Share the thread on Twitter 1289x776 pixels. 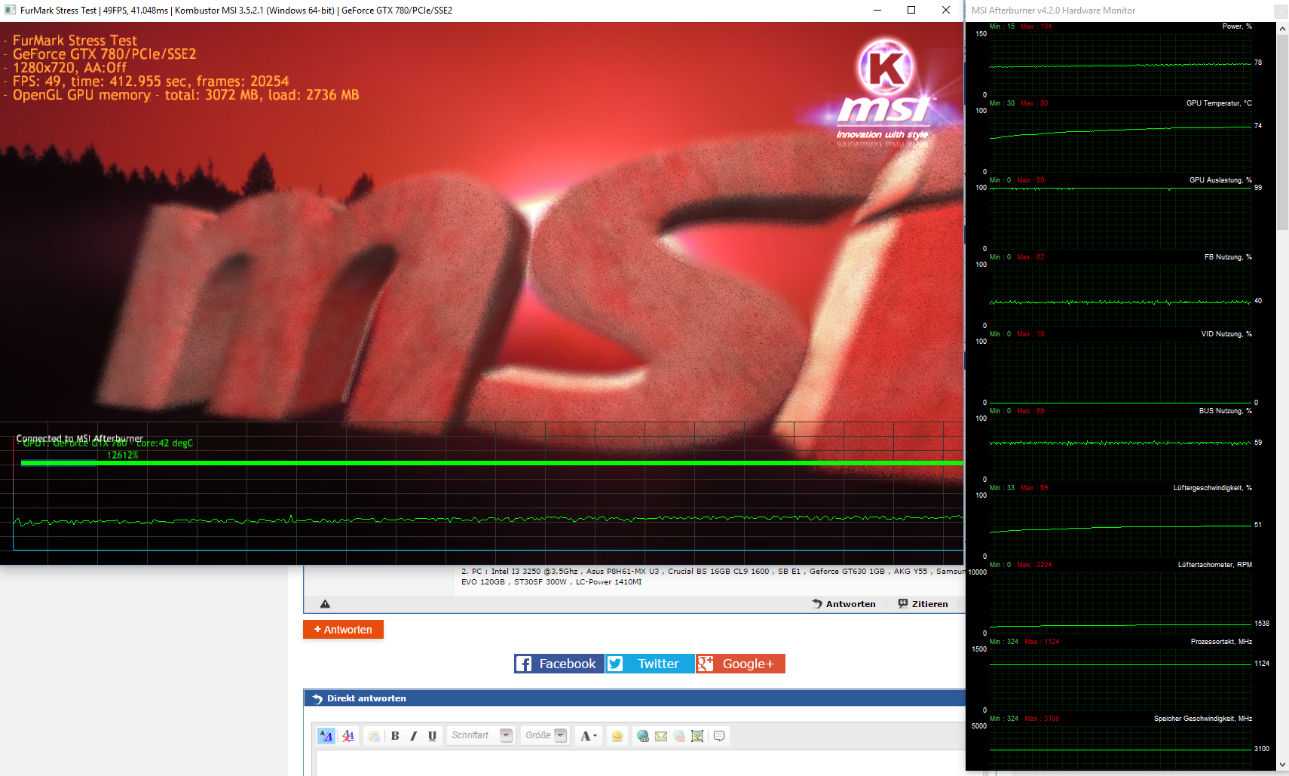(x=650, y=664)
